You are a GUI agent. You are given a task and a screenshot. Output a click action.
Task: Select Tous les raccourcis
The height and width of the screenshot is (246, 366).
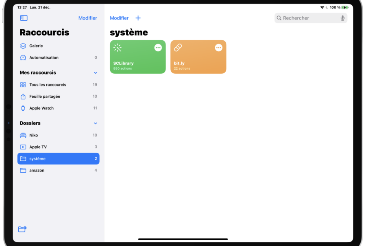coord(58,85)
